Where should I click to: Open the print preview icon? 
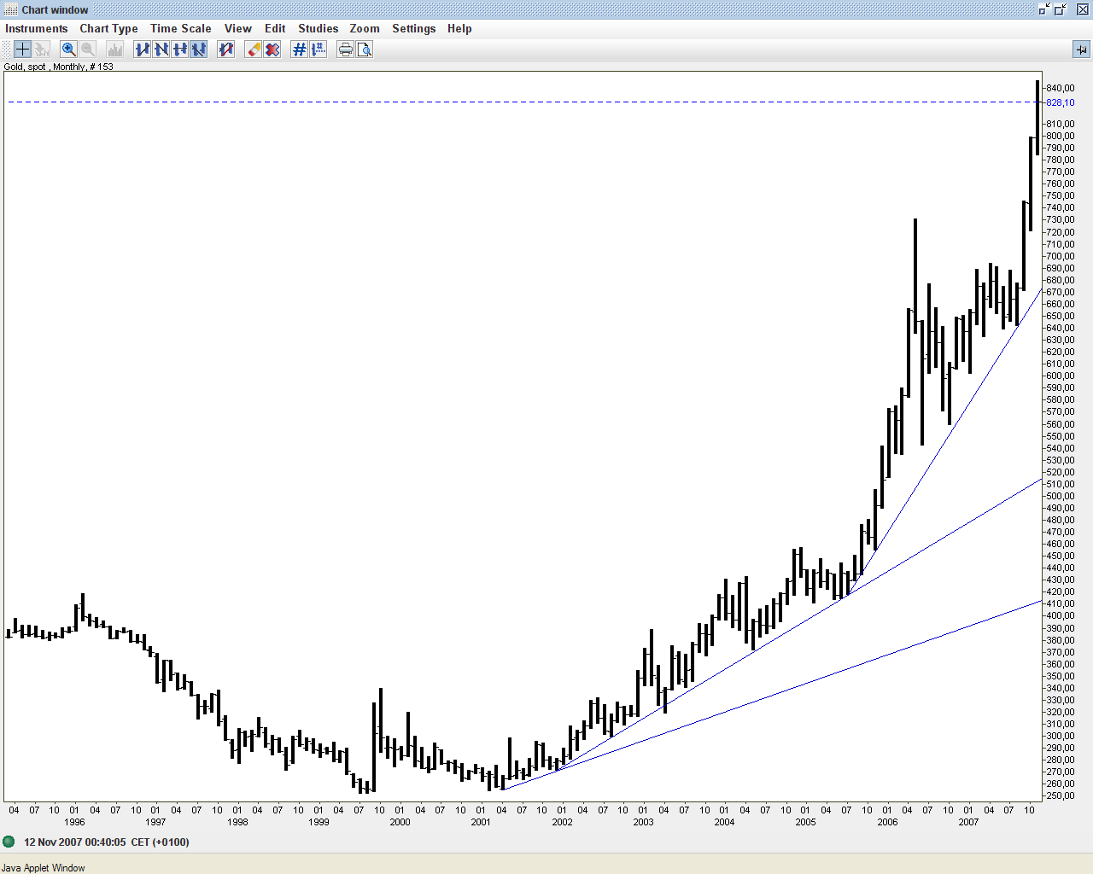[x=365, y=50]
